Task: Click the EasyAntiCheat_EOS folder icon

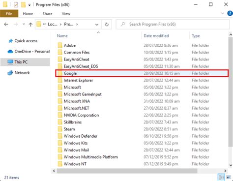Action: [60, 66]
